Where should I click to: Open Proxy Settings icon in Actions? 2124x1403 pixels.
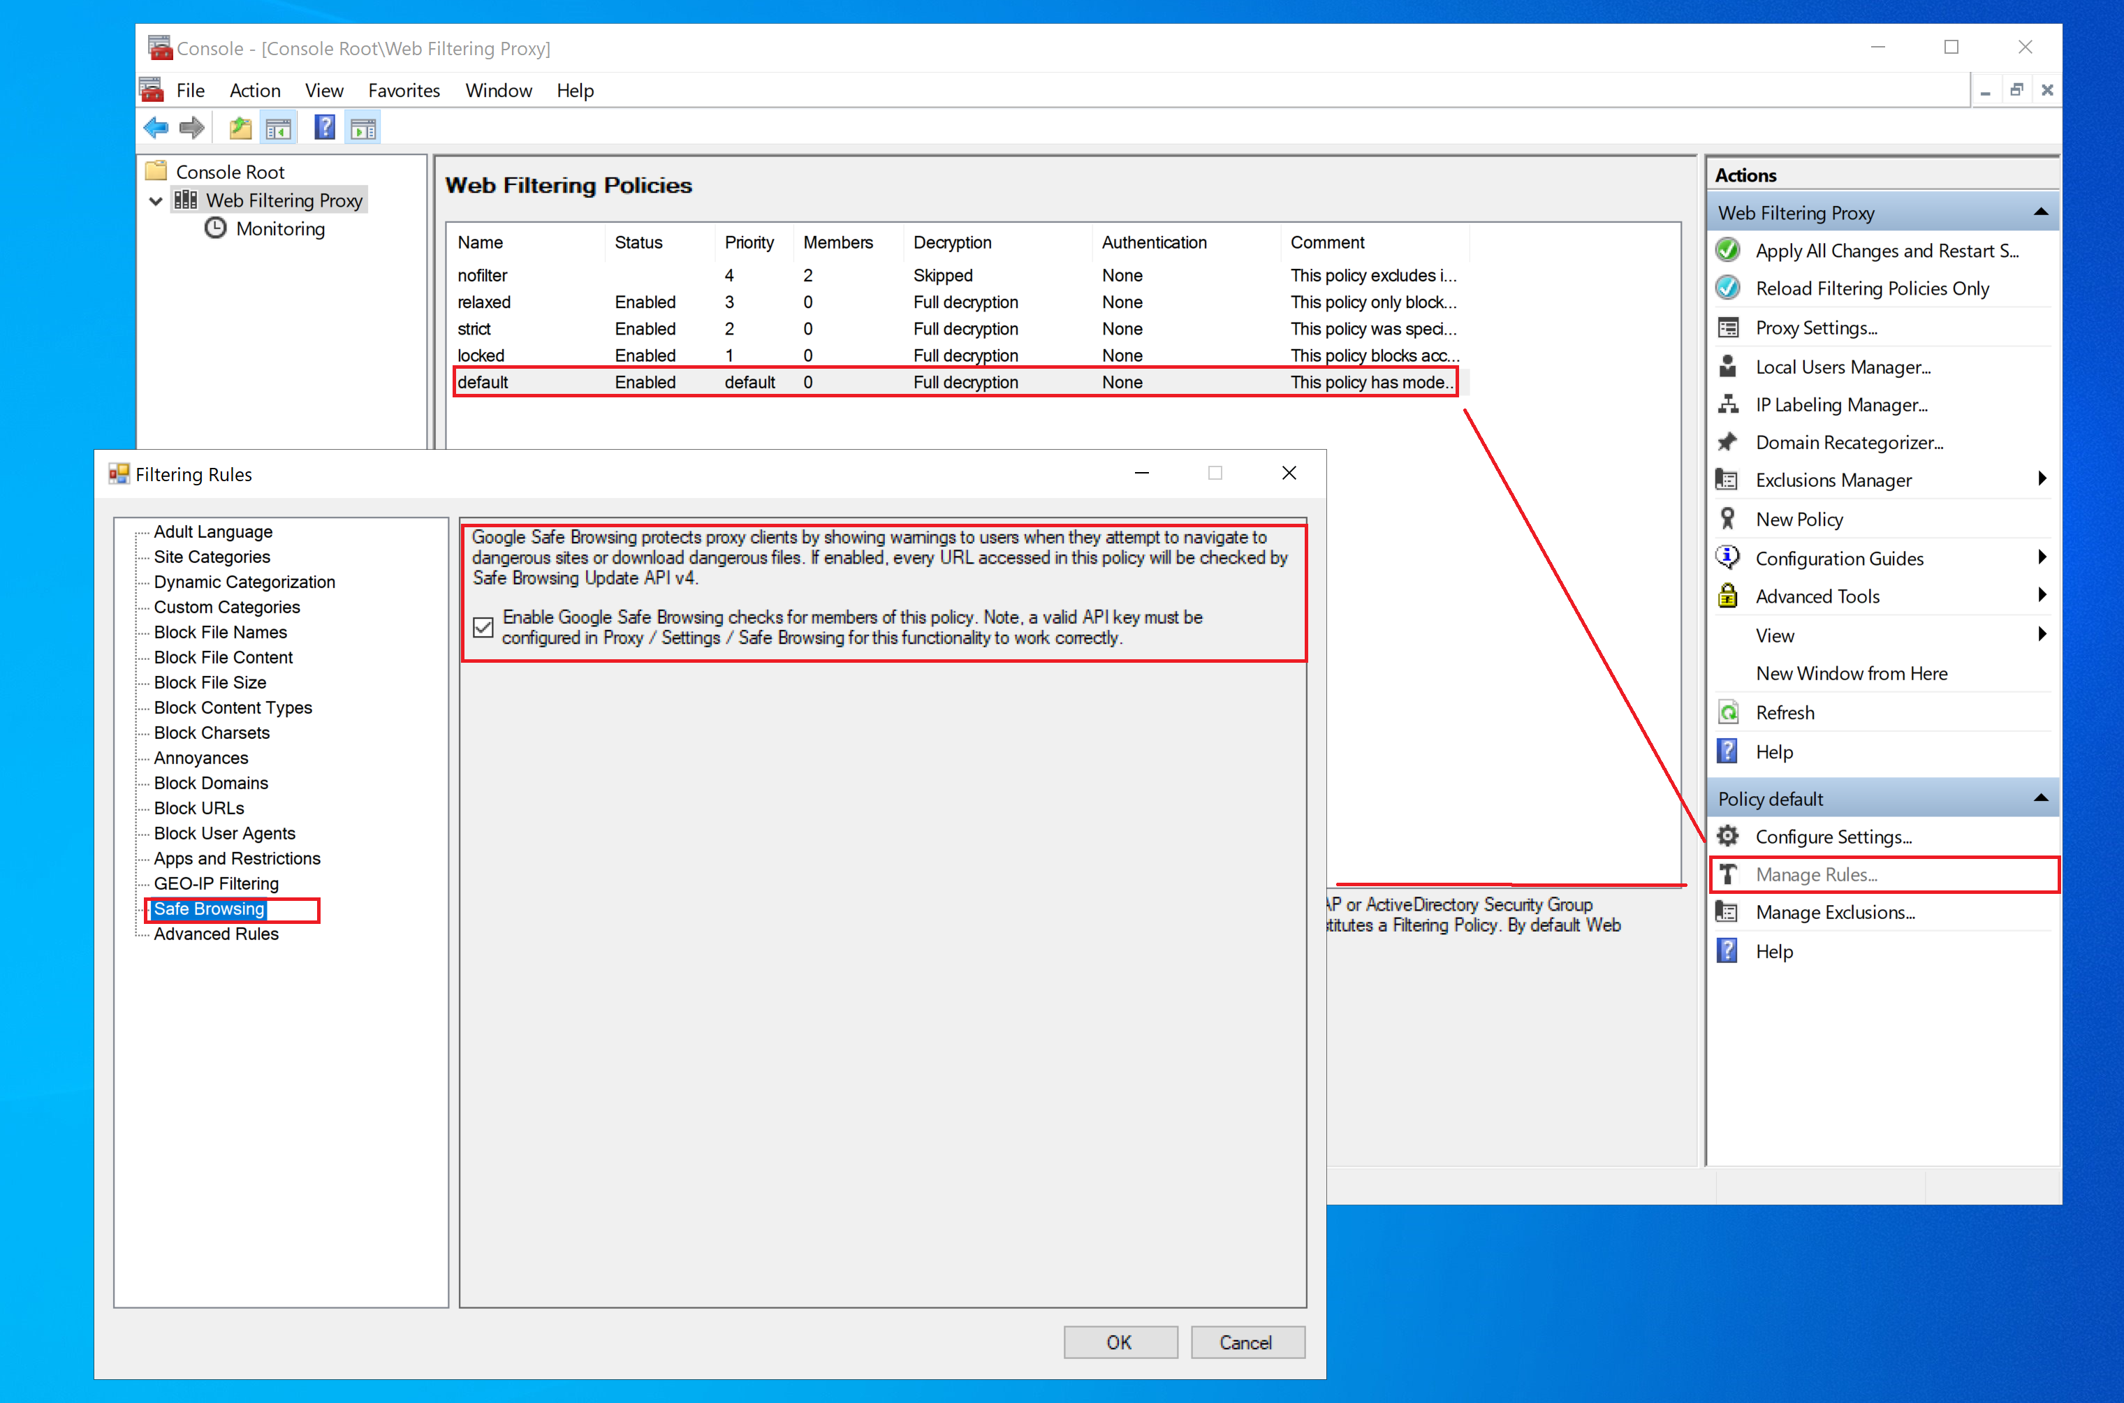coord(1728,328)
